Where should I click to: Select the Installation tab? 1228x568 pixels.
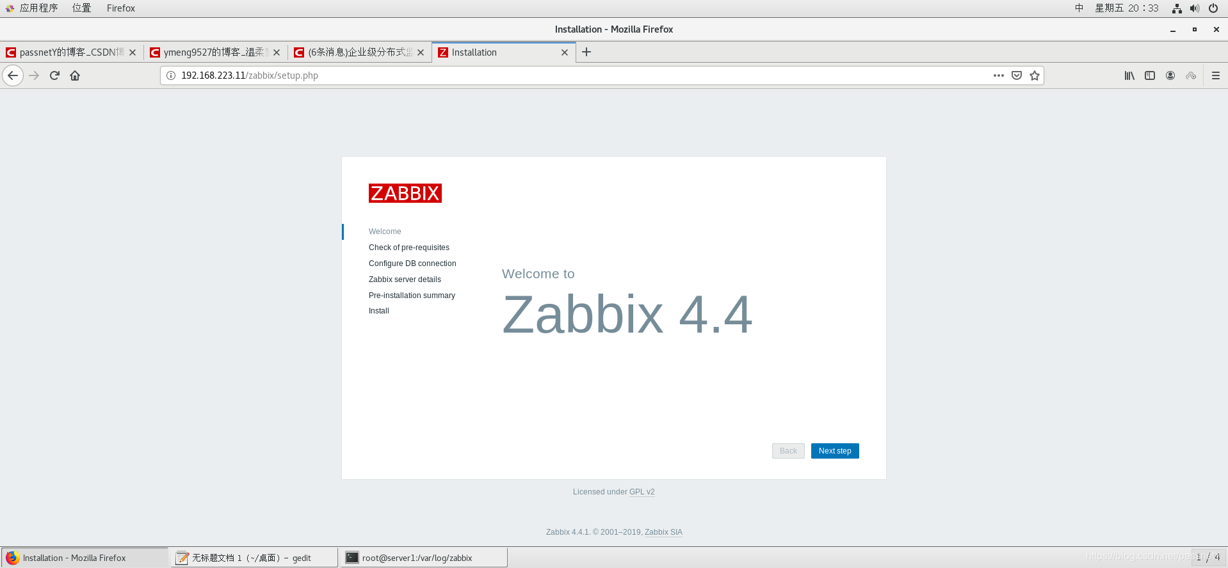click(503, 52)
